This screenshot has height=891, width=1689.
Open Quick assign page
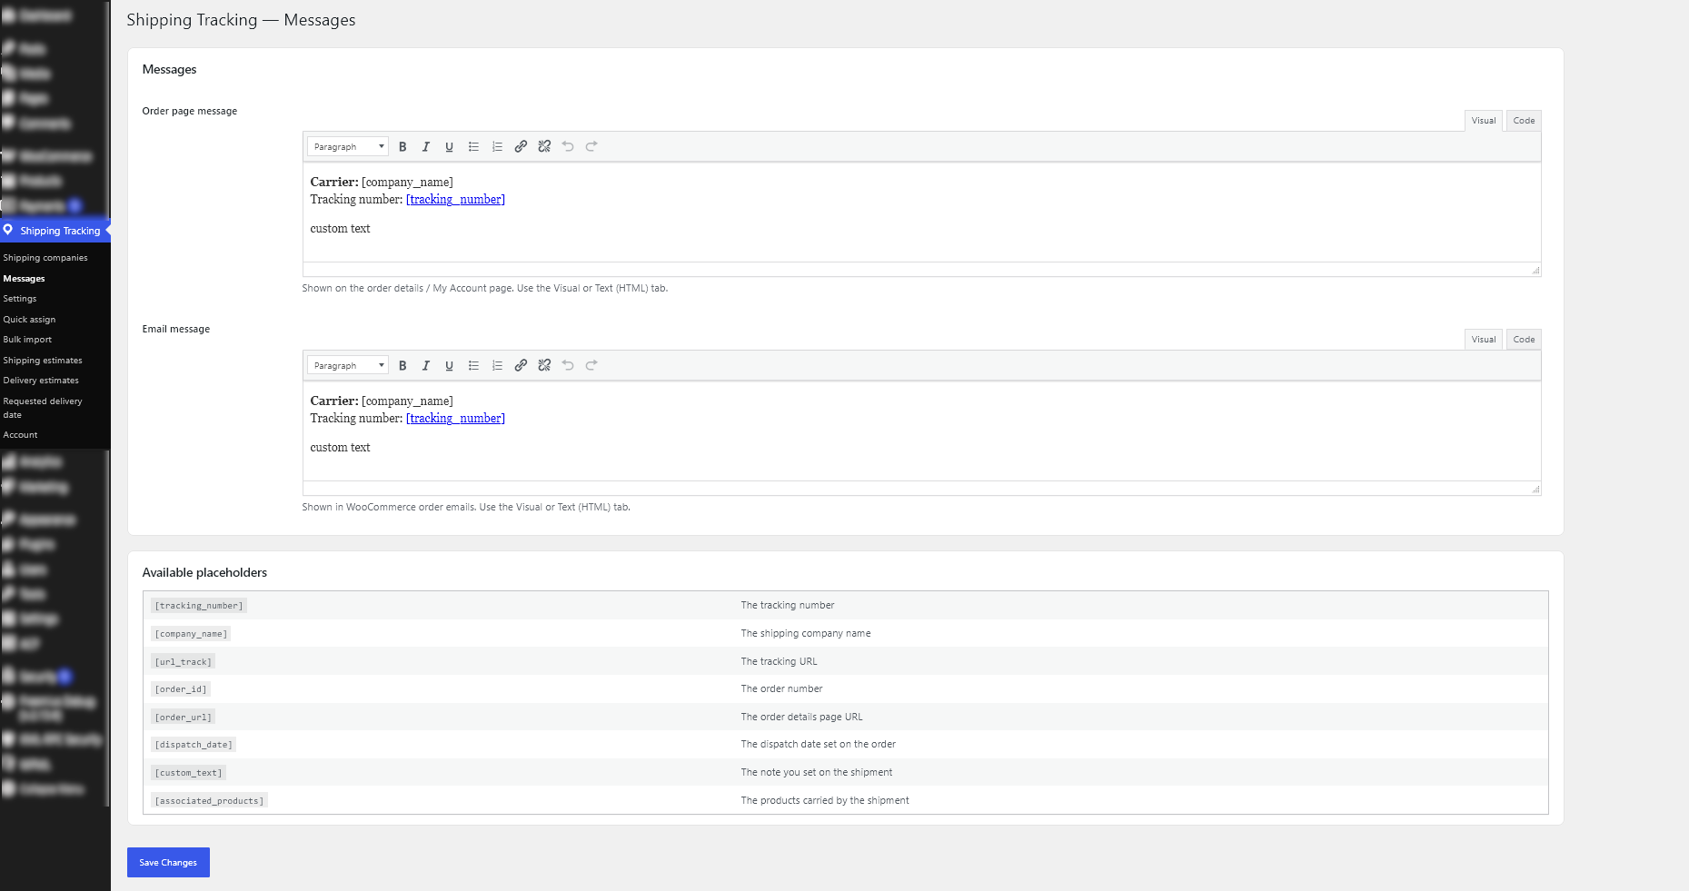29,320
